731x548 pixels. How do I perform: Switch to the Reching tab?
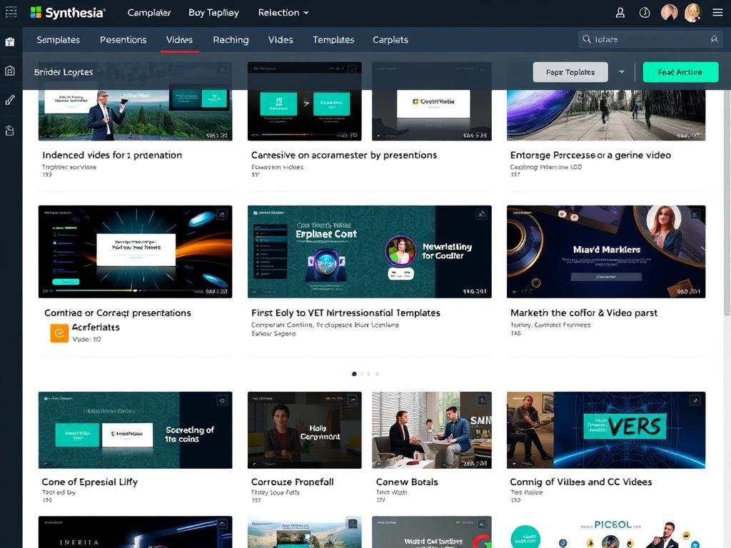coord(231,40)
